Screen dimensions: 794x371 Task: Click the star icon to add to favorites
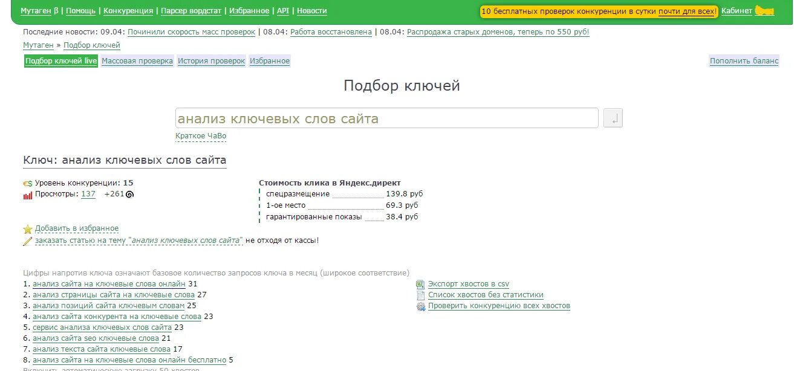(x=27, y=230)
